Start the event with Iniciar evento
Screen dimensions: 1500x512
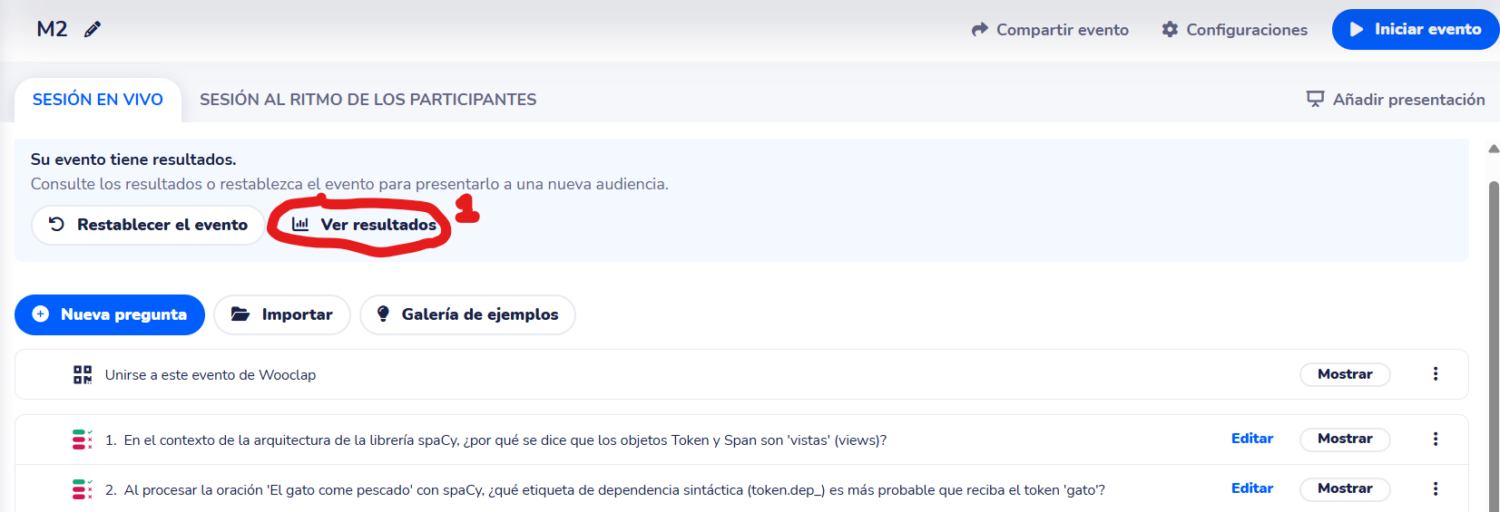click(x=1416, y=29)
